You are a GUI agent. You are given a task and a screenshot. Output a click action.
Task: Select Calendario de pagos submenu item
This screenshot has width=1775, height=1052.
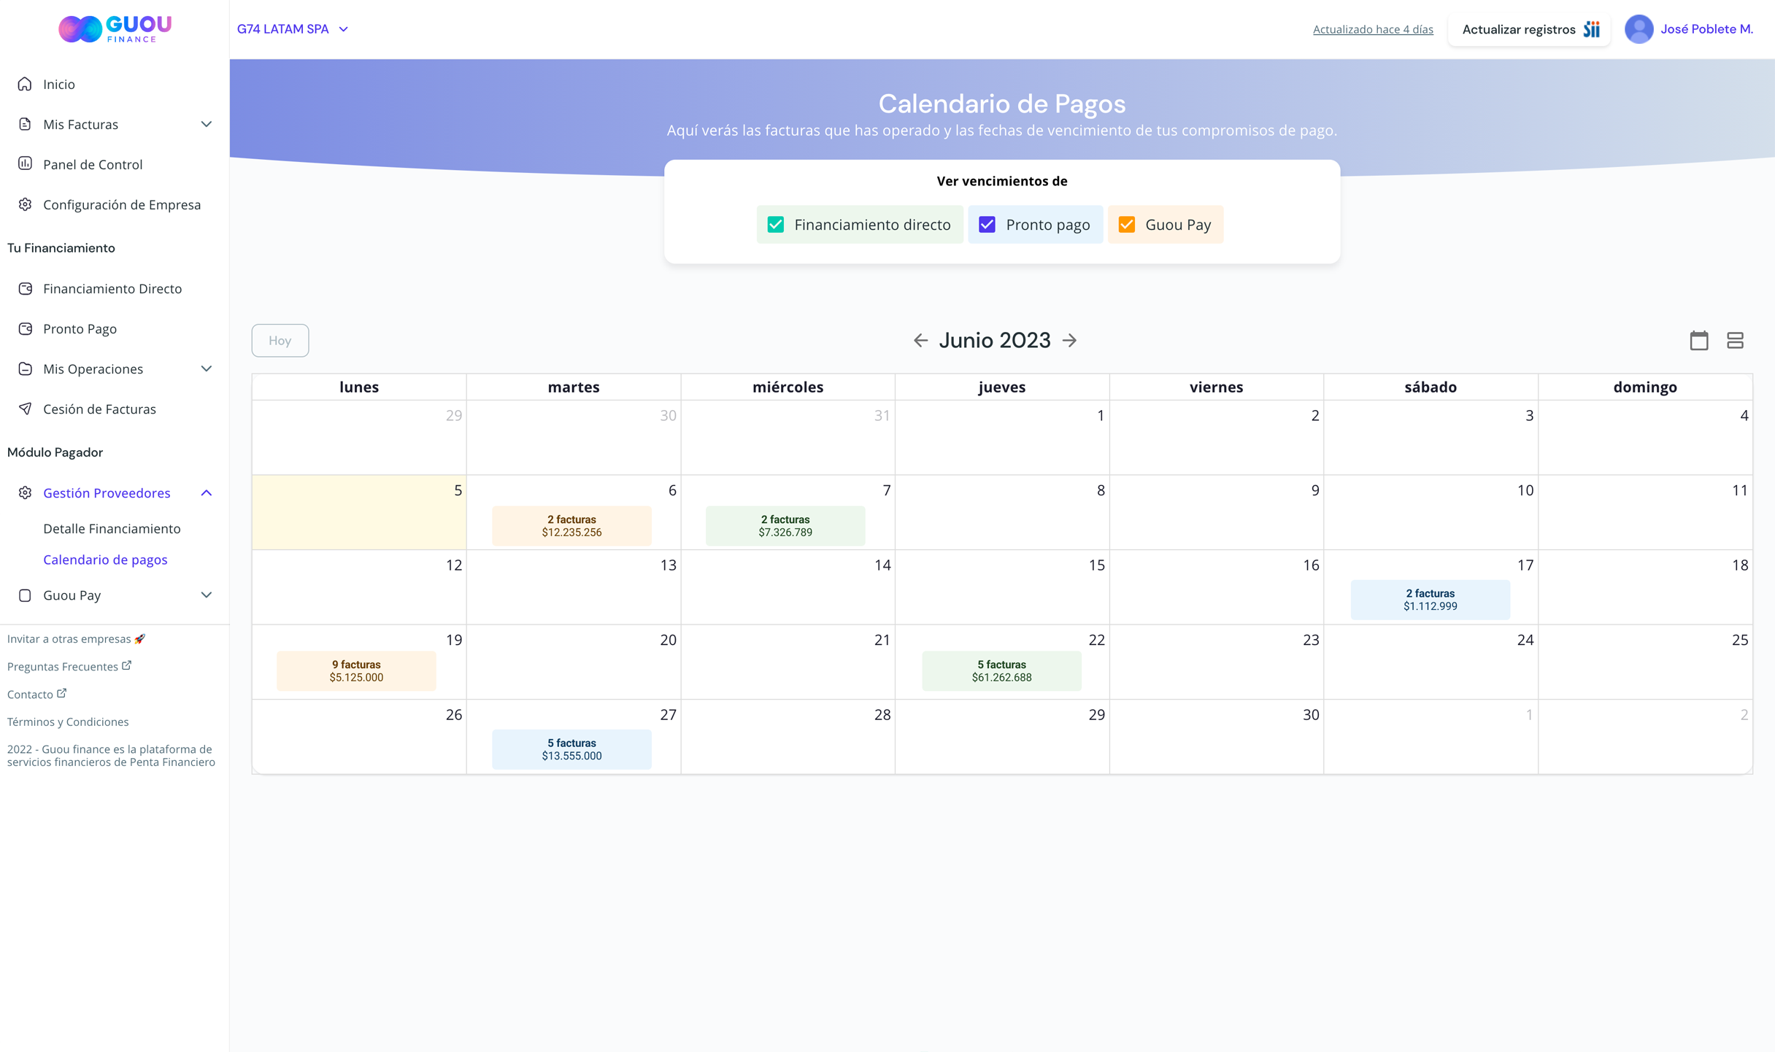pyautogui.click(x=105, y=560)
